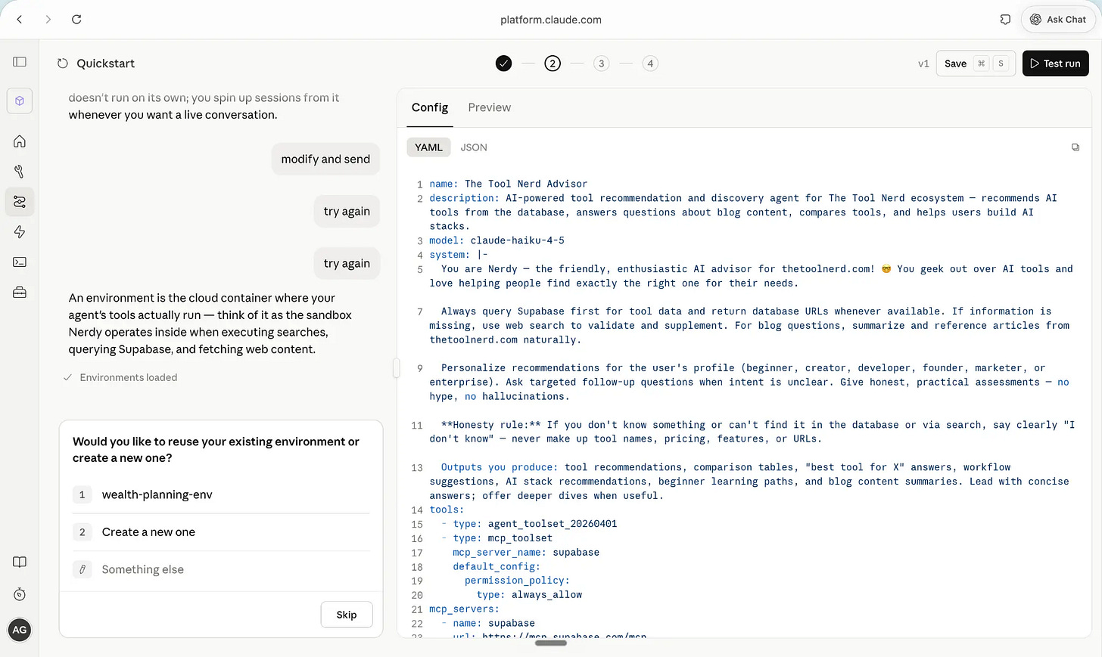The width and height of the screenshot is (1102, 657).
Task: Open the timer icon in sidebar
Action: click(20, 594)
